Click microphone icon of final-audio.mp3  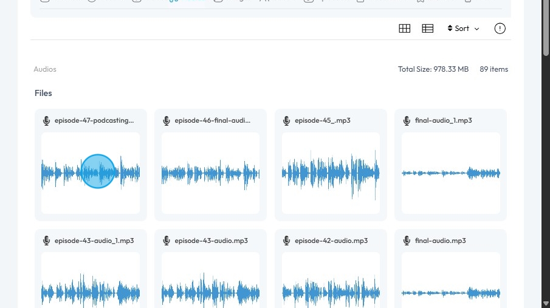coord(407,241)
